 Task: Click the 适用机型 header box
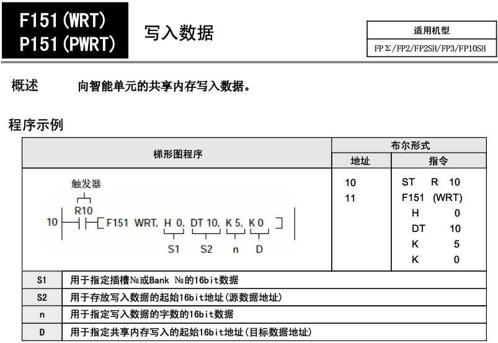tap(431, 30)
